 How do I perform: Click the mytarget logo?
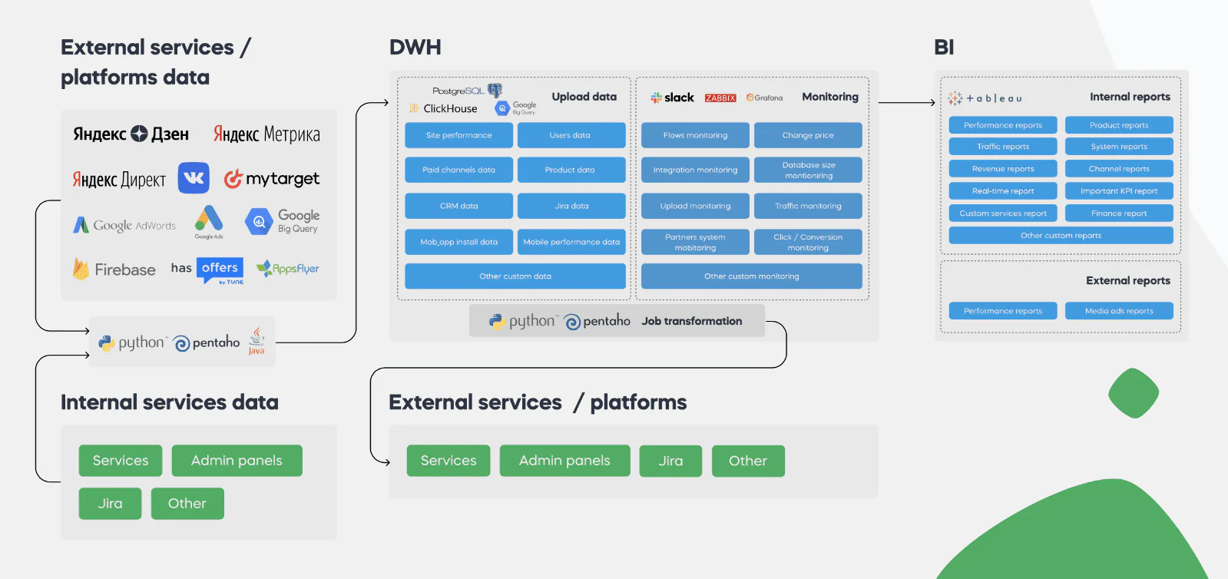pyautogui.click(x=272, y=179)
